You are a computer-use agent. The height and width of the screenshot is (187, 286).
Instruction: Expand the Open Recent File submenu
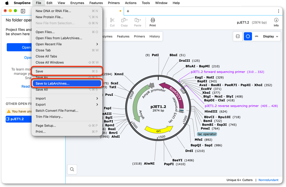click(x=67, y=44)
